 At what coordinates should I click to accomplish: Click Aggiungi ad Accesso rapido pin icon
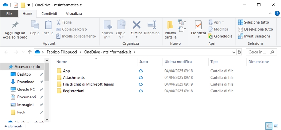pos(15,25)
